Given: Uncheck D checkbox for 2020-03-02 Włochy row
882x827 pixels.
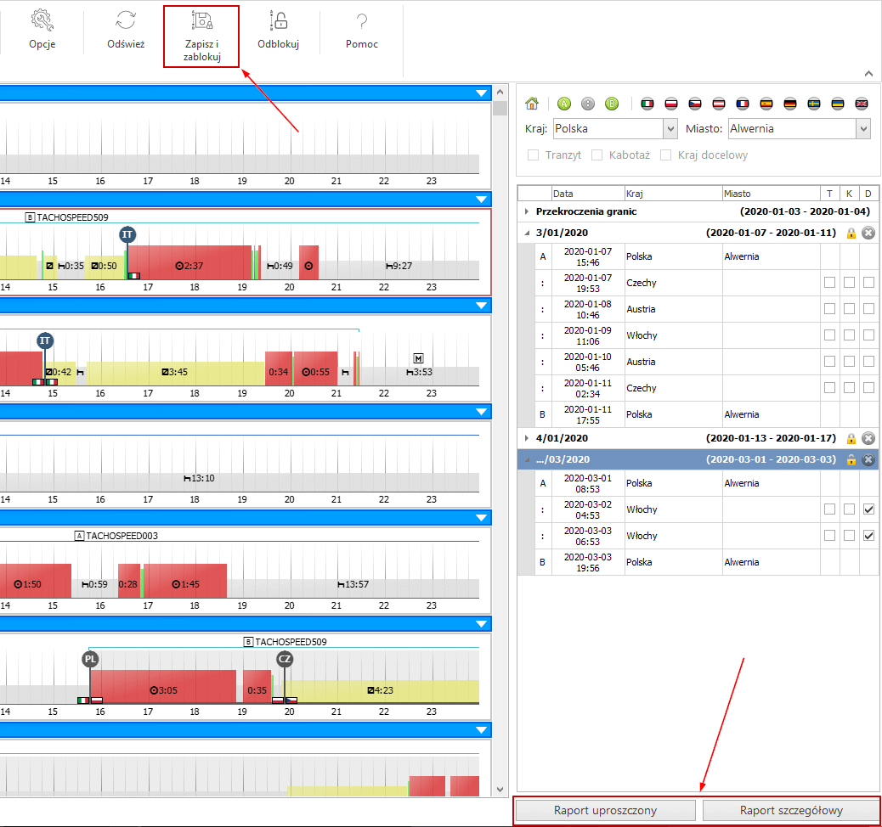Looking at the screenshot, I should tap(868, 509).
